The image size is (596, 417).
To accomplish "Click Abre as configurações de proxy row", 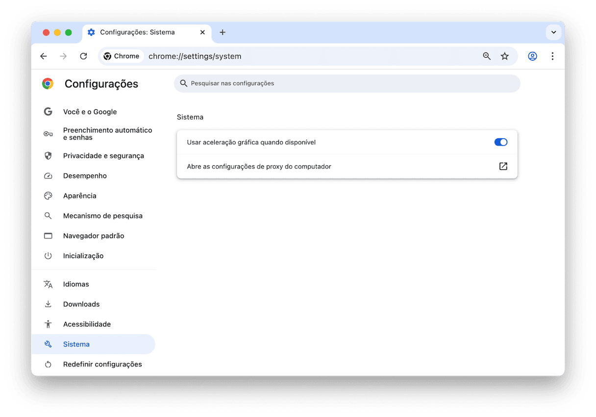I will (x=347, y=167).
